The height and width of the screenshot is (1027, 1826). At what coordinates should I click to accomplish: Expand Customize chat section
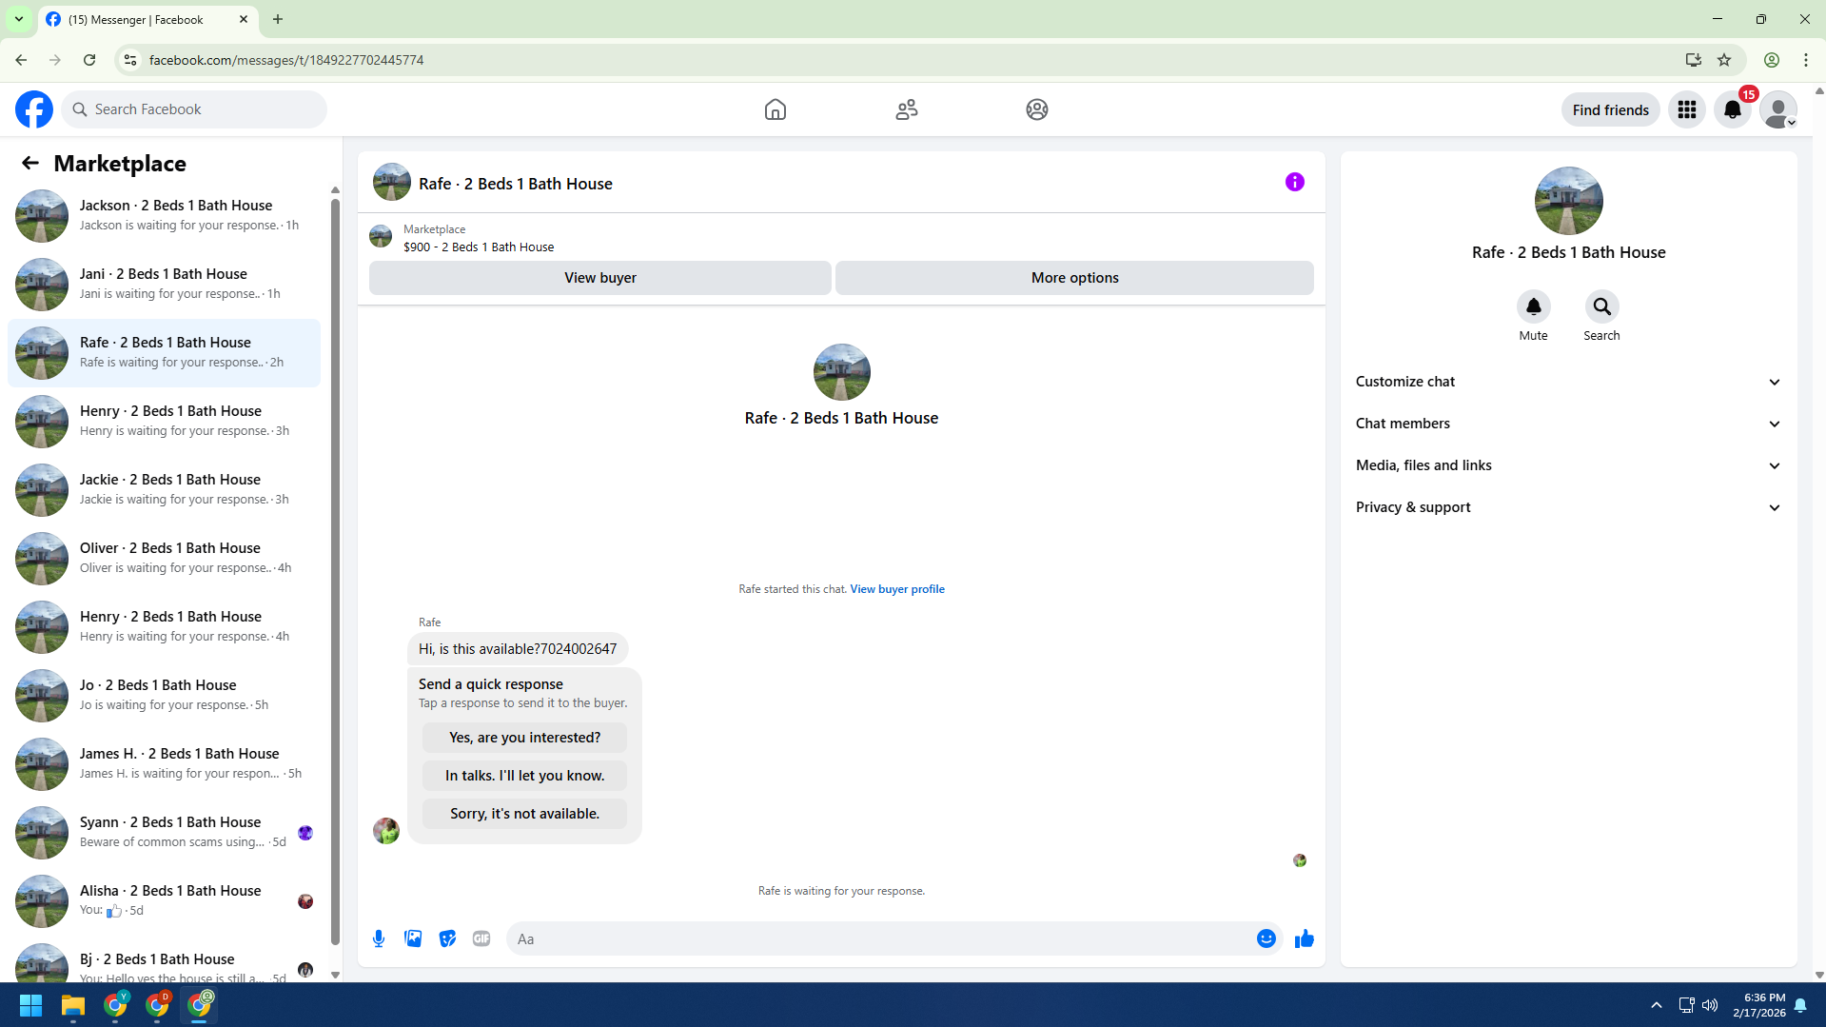tap(1569, 382)
